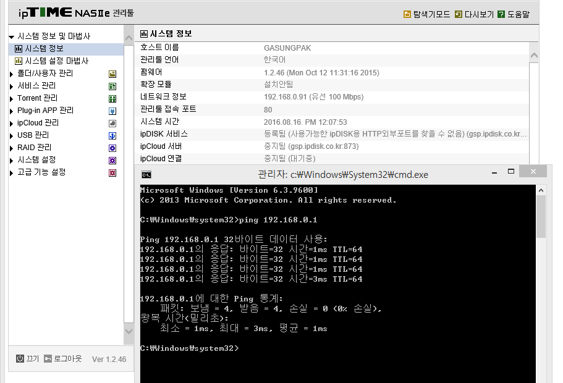Click the USB 관리 icon
This screenshot has width=563, height=383.
pyautogui.click(x=112, y=136)
